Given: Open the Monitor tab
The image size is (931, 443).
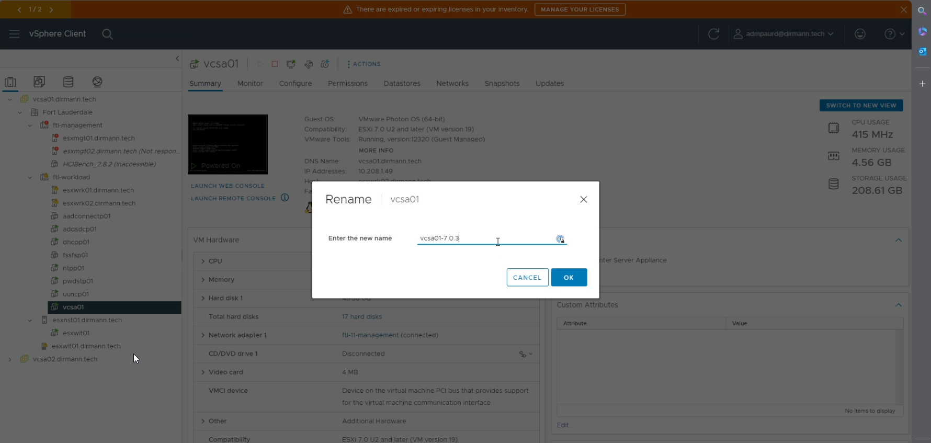Looking at the screenshot, I should tap(250, 84).
